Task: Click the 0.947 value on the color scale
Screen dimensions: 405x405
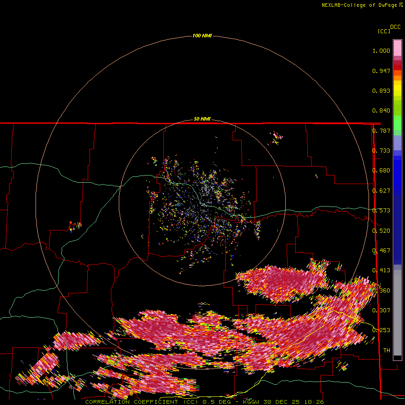Action: tap(381, 71)
